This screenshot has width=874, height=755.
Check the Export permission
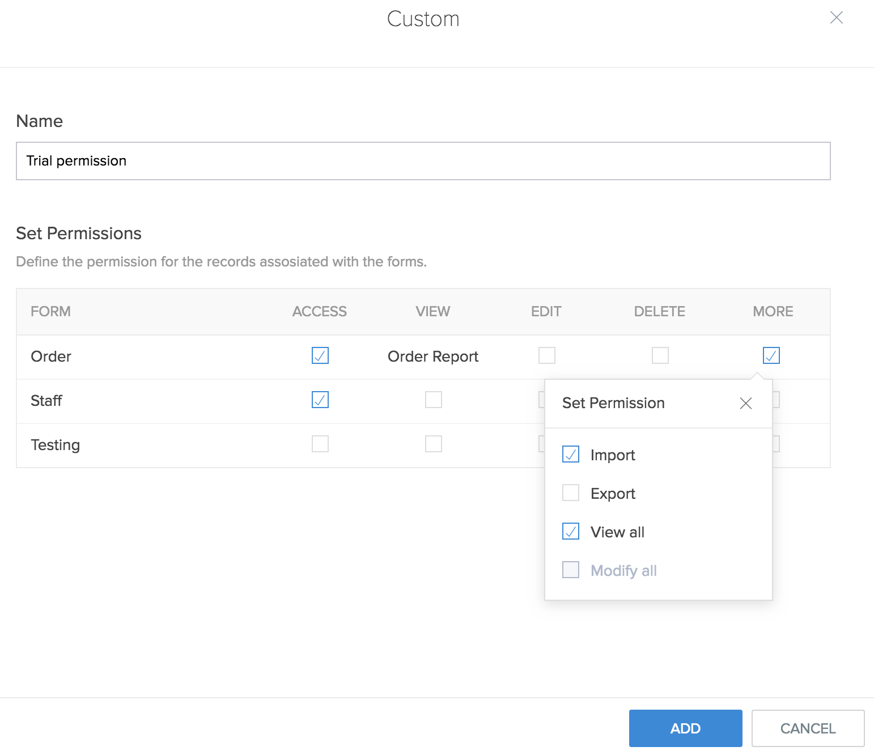point(571,493)
